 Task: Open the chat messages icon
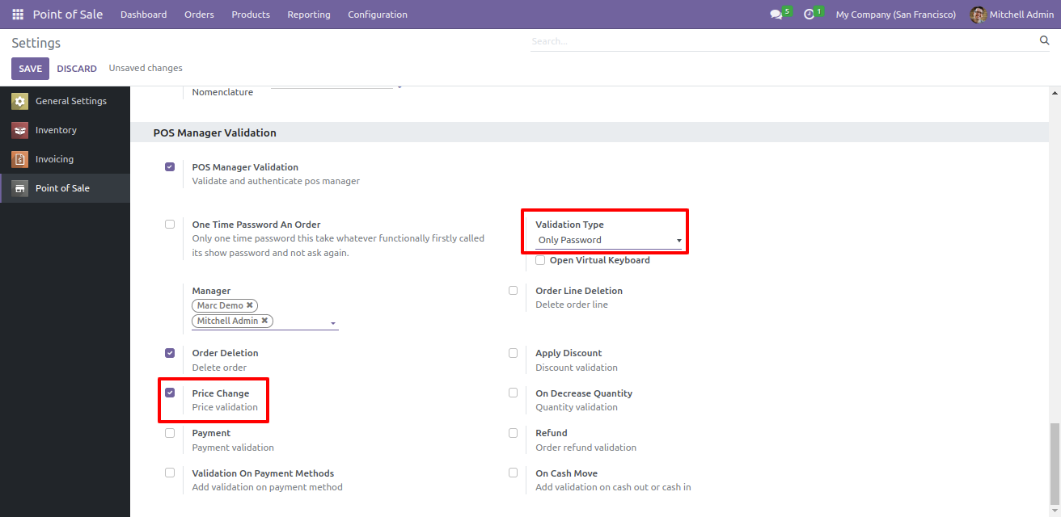(776, 15)
